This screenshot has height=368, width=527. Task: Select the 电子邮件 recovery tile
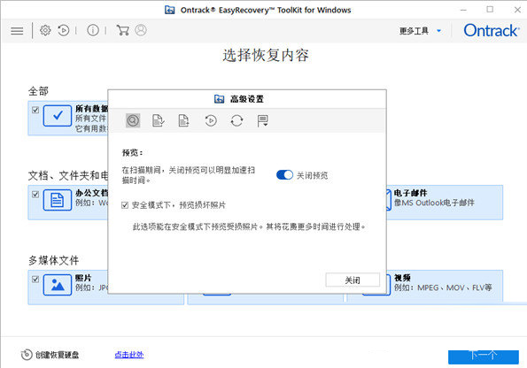445,202
